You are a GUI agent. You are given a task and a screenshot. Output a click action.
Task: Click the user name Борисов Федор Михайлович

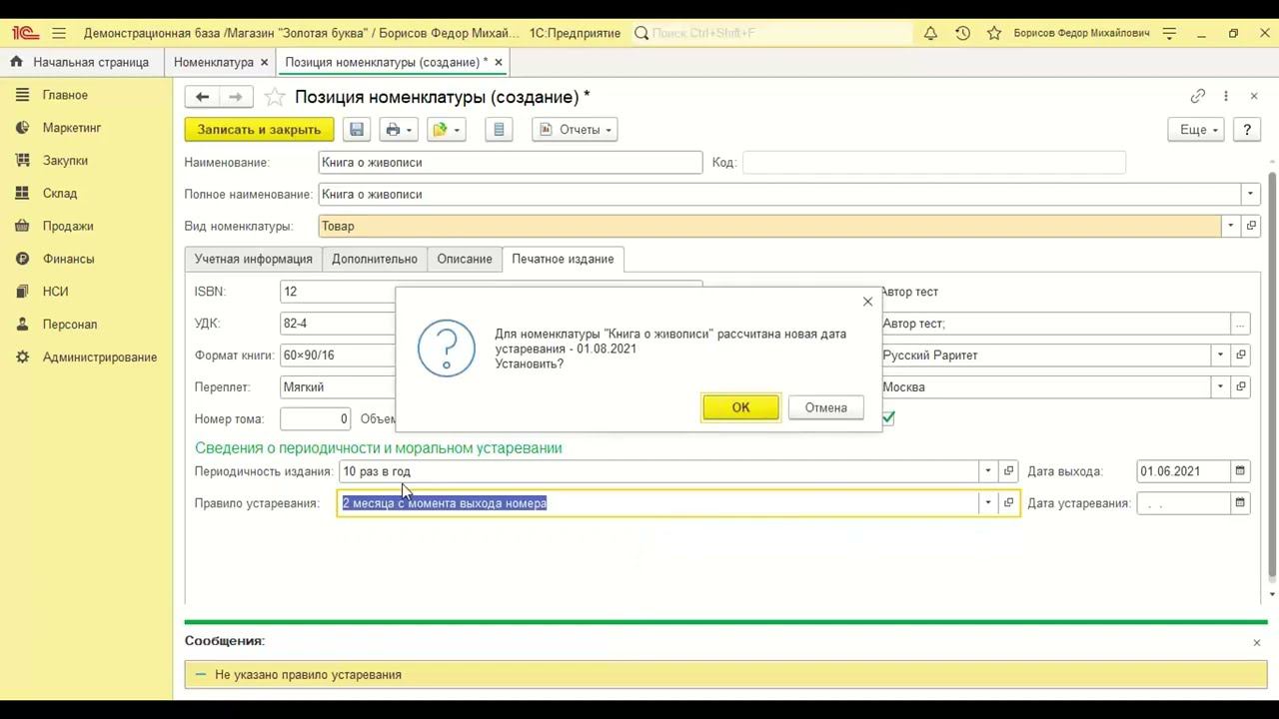1081,33
